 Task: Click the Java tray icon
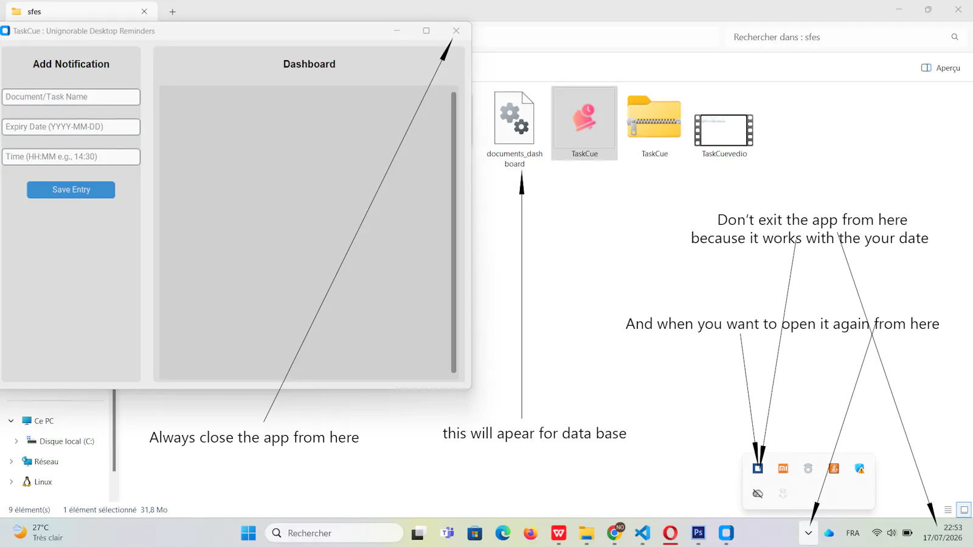[x=834, y=469]
